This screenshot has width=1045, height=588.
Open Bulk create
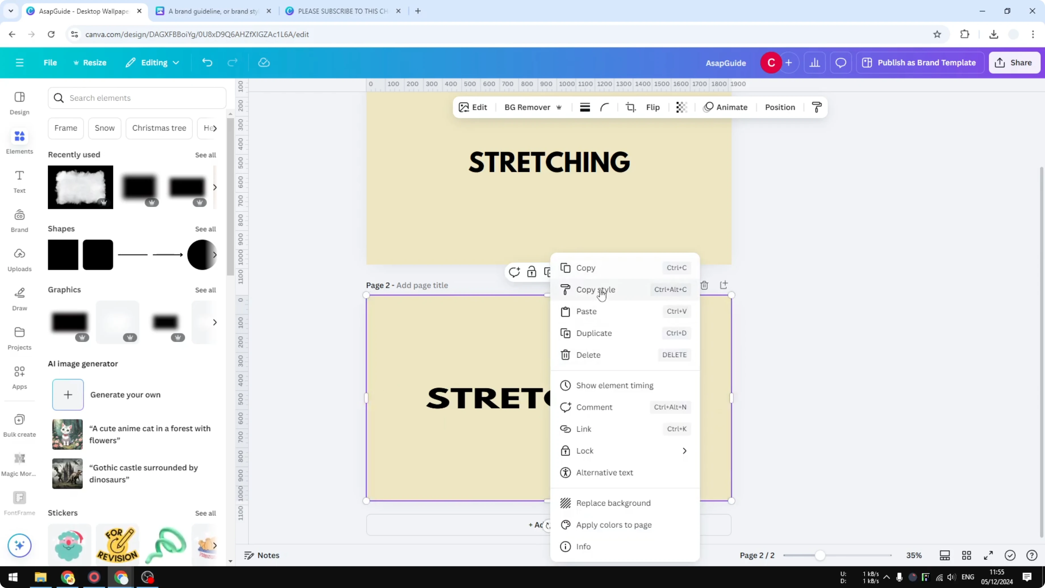(x=19, y=426)
